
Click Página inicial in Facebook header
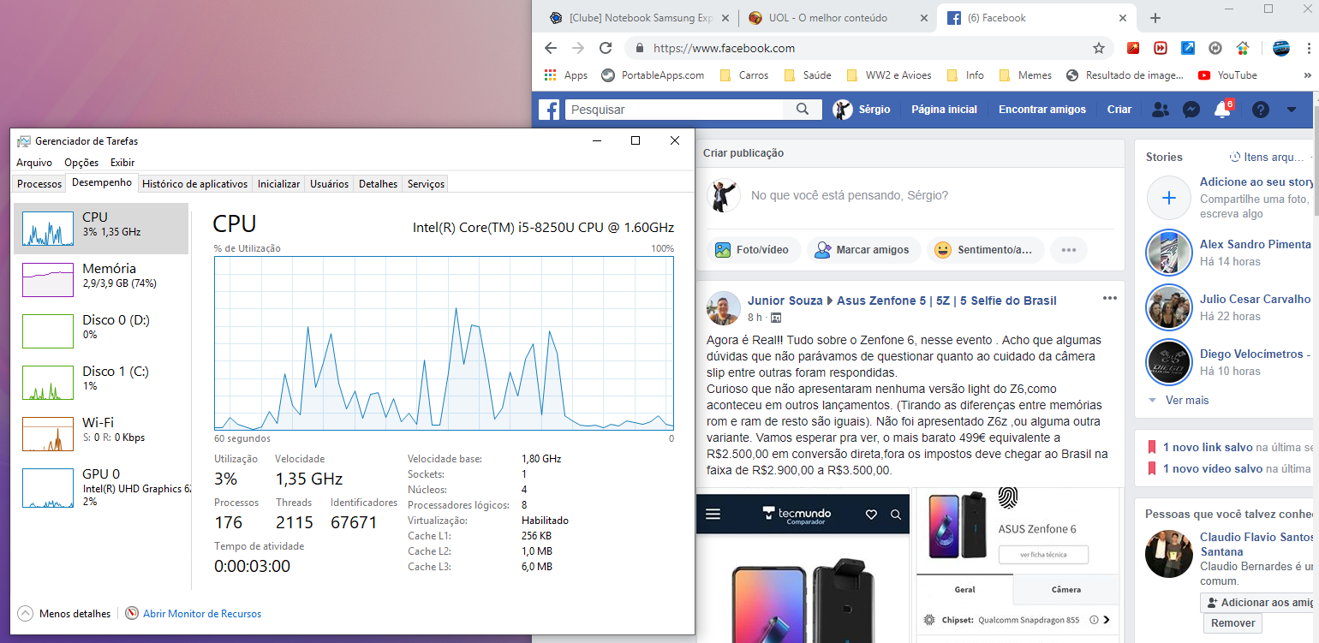point(944,110)
